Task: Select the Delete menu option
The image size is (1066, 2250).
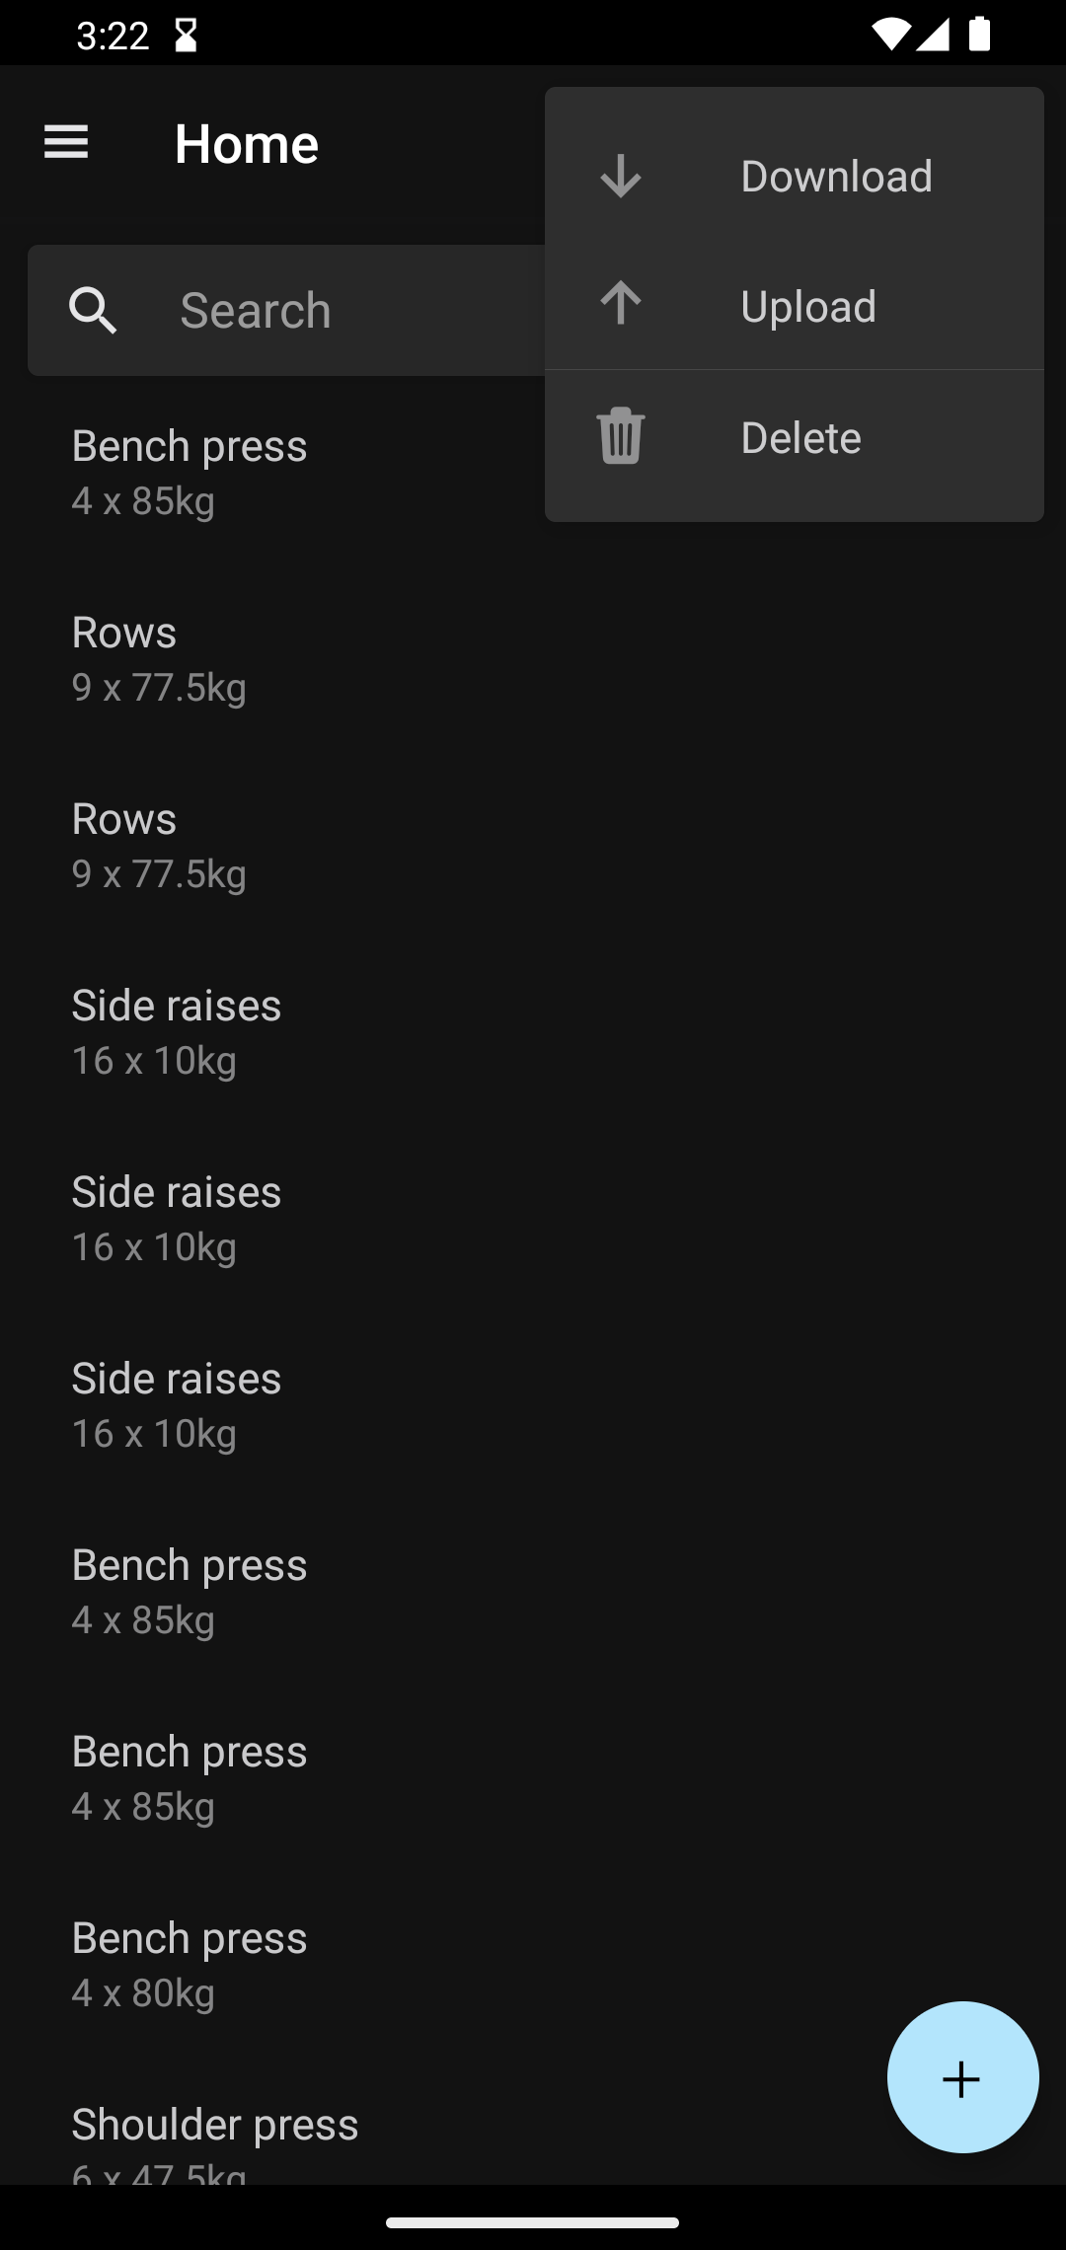Action: point(800,438)
